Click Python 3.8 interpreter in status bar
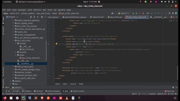180x101 pixels. [162, 94]
